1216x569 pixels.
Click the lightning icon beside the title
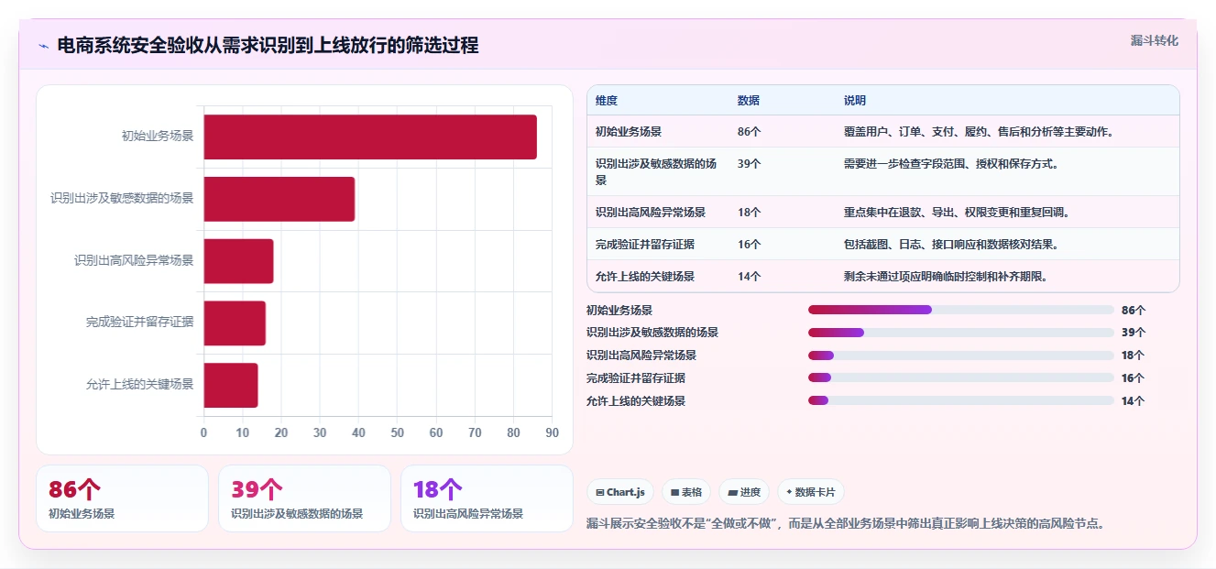(43, 46)
